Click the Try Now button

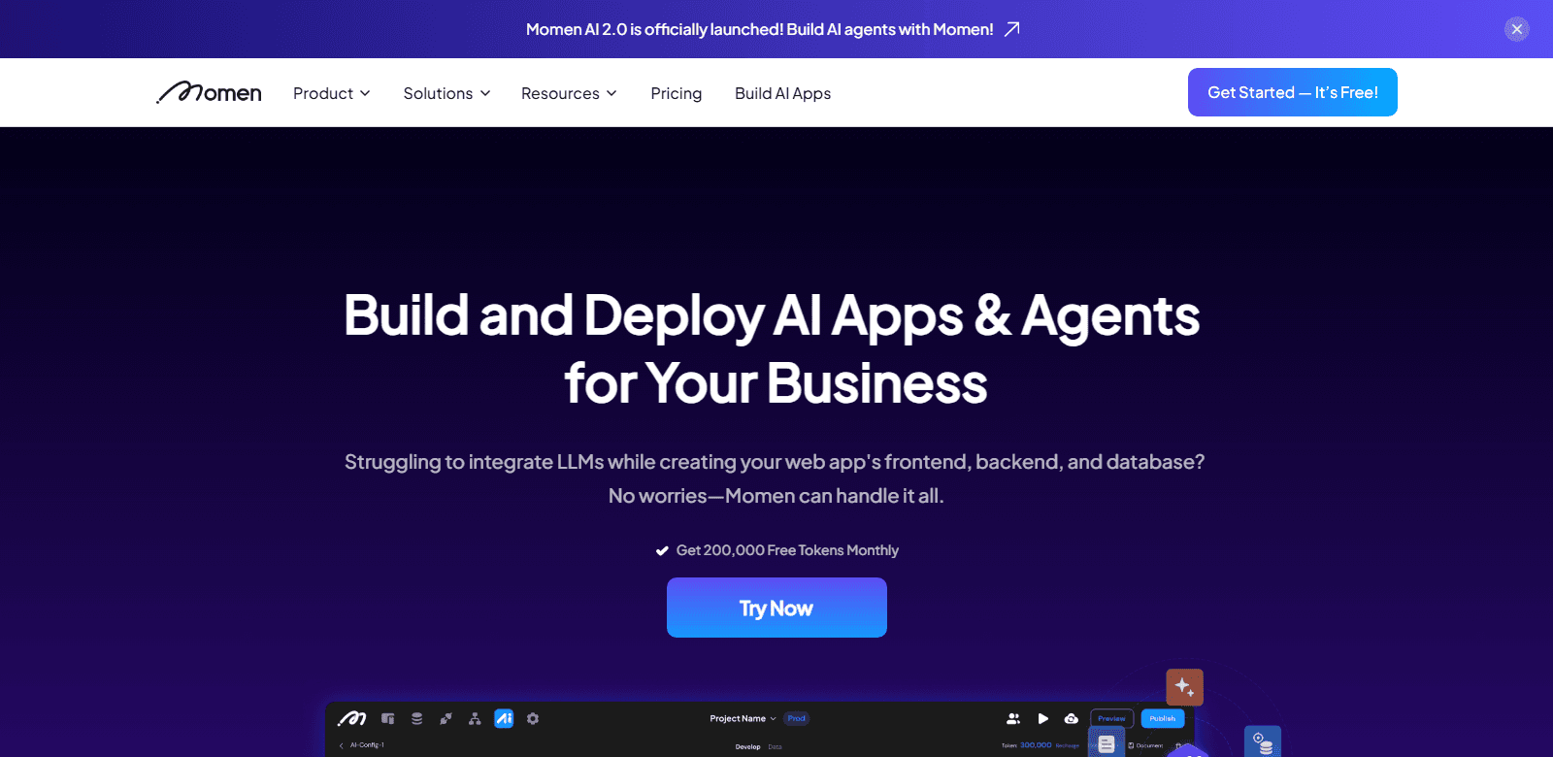776,608
